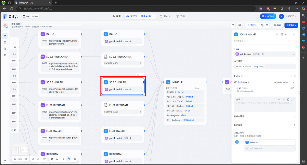Click the Upgrade button
The width and height of the screenshot is (307, 165).
pyautogui.click(x=268, y=16)
